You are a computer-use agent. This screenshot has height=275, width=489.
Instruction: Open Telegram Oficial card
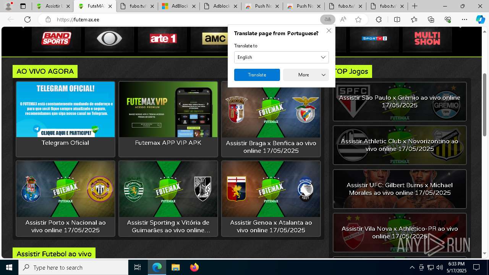[65, 119]
